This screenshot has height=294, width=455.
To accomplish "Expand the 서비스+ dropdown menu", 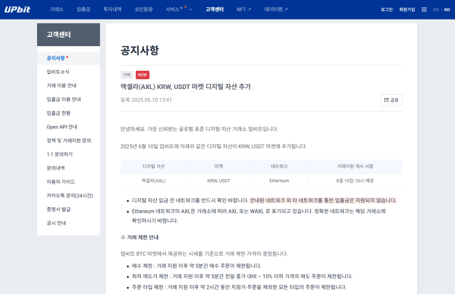I will tap(179, 9).
